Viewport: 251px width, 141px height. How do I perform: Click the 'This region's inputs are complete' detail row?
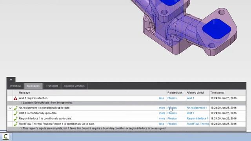[126, 128]
